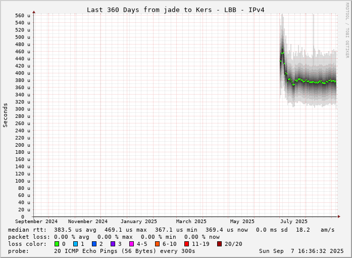Click the 'May 2025' x-axis label
Image resolution: width=352 pixels, height=258 pixels.
[242, 222]
